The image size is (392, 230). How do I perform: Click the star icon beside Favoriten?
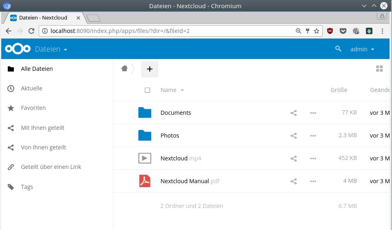(x=11, y=108)
